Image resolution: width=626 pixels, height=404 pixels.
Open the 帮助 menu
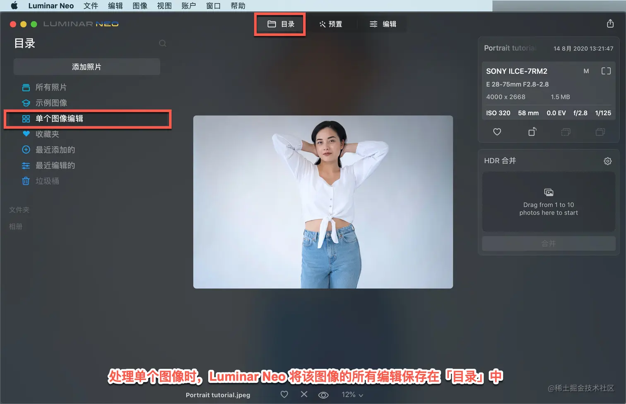238,6
